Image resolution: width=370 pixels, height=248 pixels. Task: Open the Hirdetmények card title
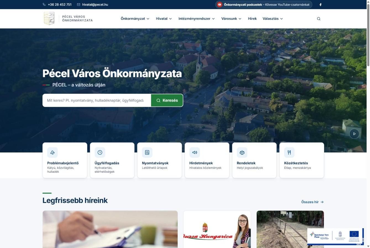(x=201, y=163)
